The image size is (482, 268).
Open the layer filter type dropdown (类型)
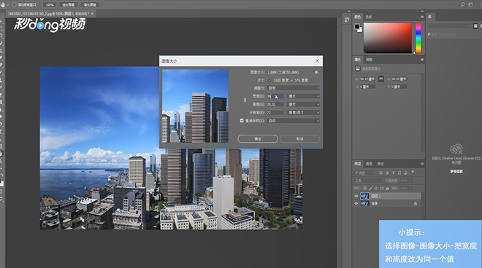pyautogui.click(x=365, y=173)
